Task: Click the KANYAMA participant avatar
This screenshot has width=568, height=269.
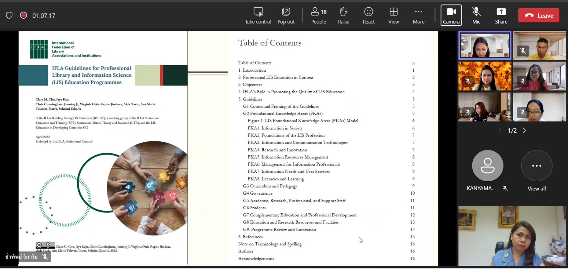Action: 487,166
